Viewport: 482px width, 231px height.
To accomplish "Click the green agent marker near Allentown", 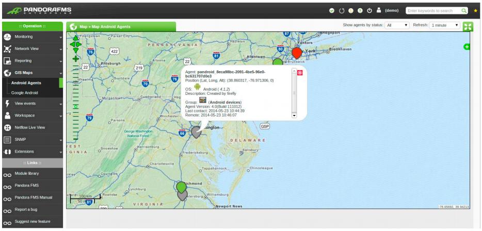I will pos(278,62).
